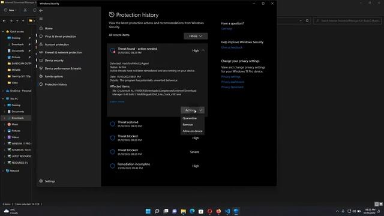Image resolution: width=384 pixels, height=216 pixels.
Task: Open Home in Windows Security sidebar
Action: point(49,28)
